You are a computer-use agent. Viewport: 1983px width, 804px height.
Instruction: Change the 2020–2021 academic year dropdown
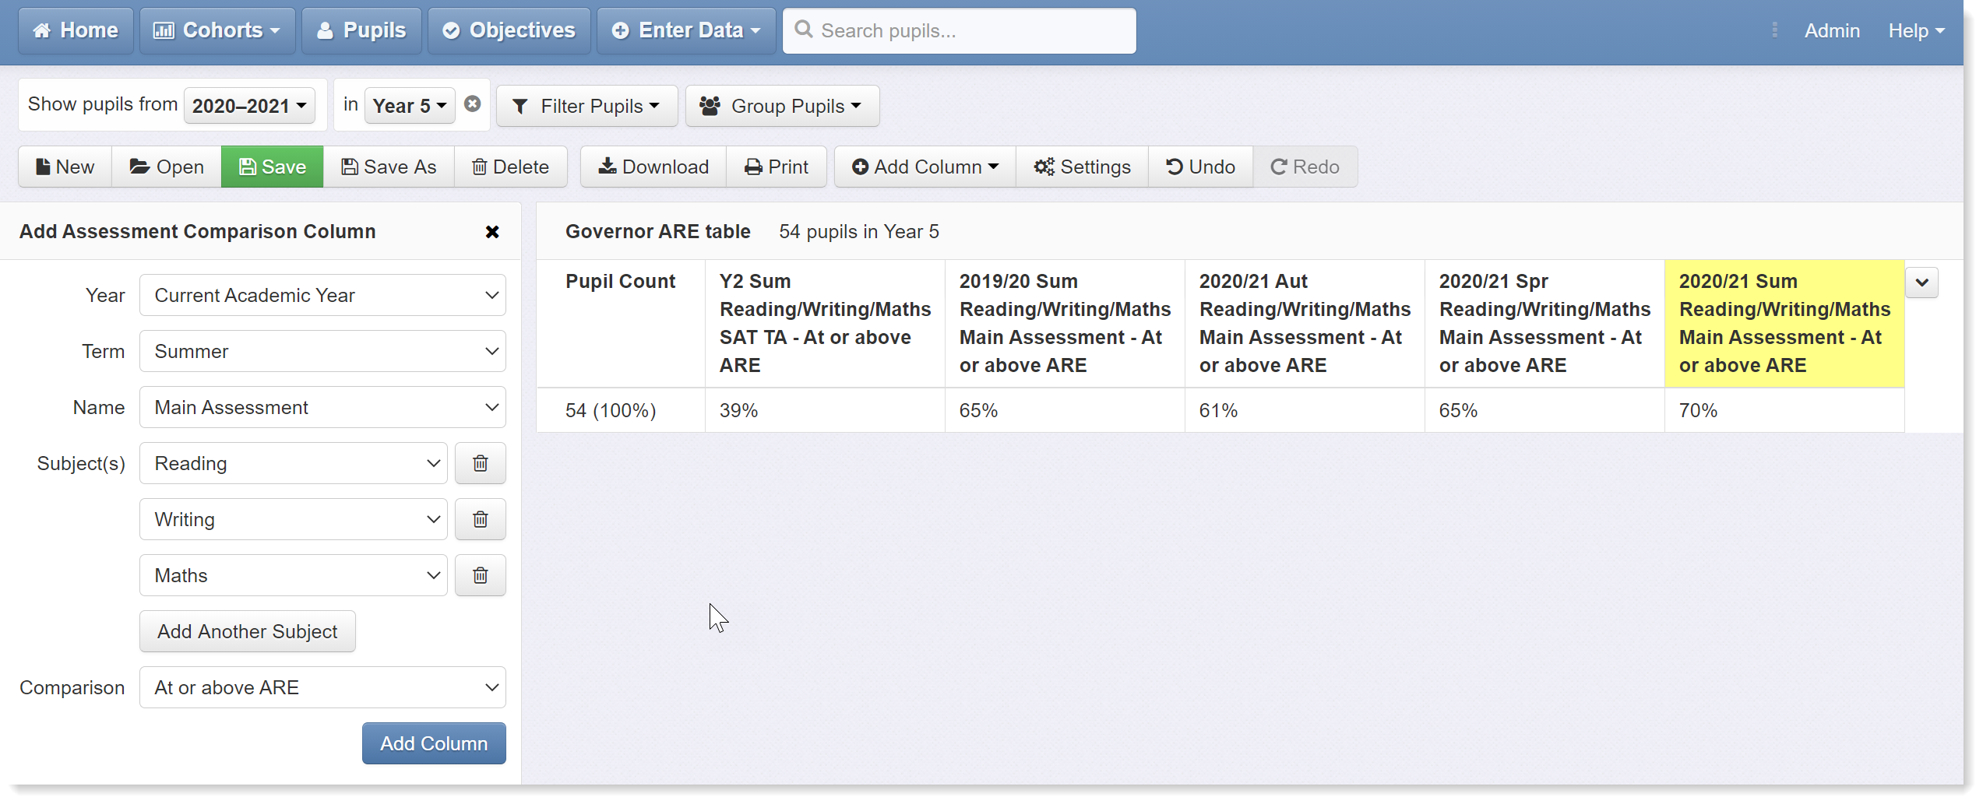click(249, 105)
